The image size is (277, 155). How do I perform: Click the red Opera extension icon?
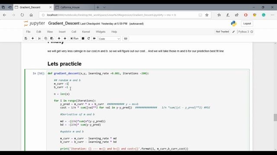tap(246, 15)
